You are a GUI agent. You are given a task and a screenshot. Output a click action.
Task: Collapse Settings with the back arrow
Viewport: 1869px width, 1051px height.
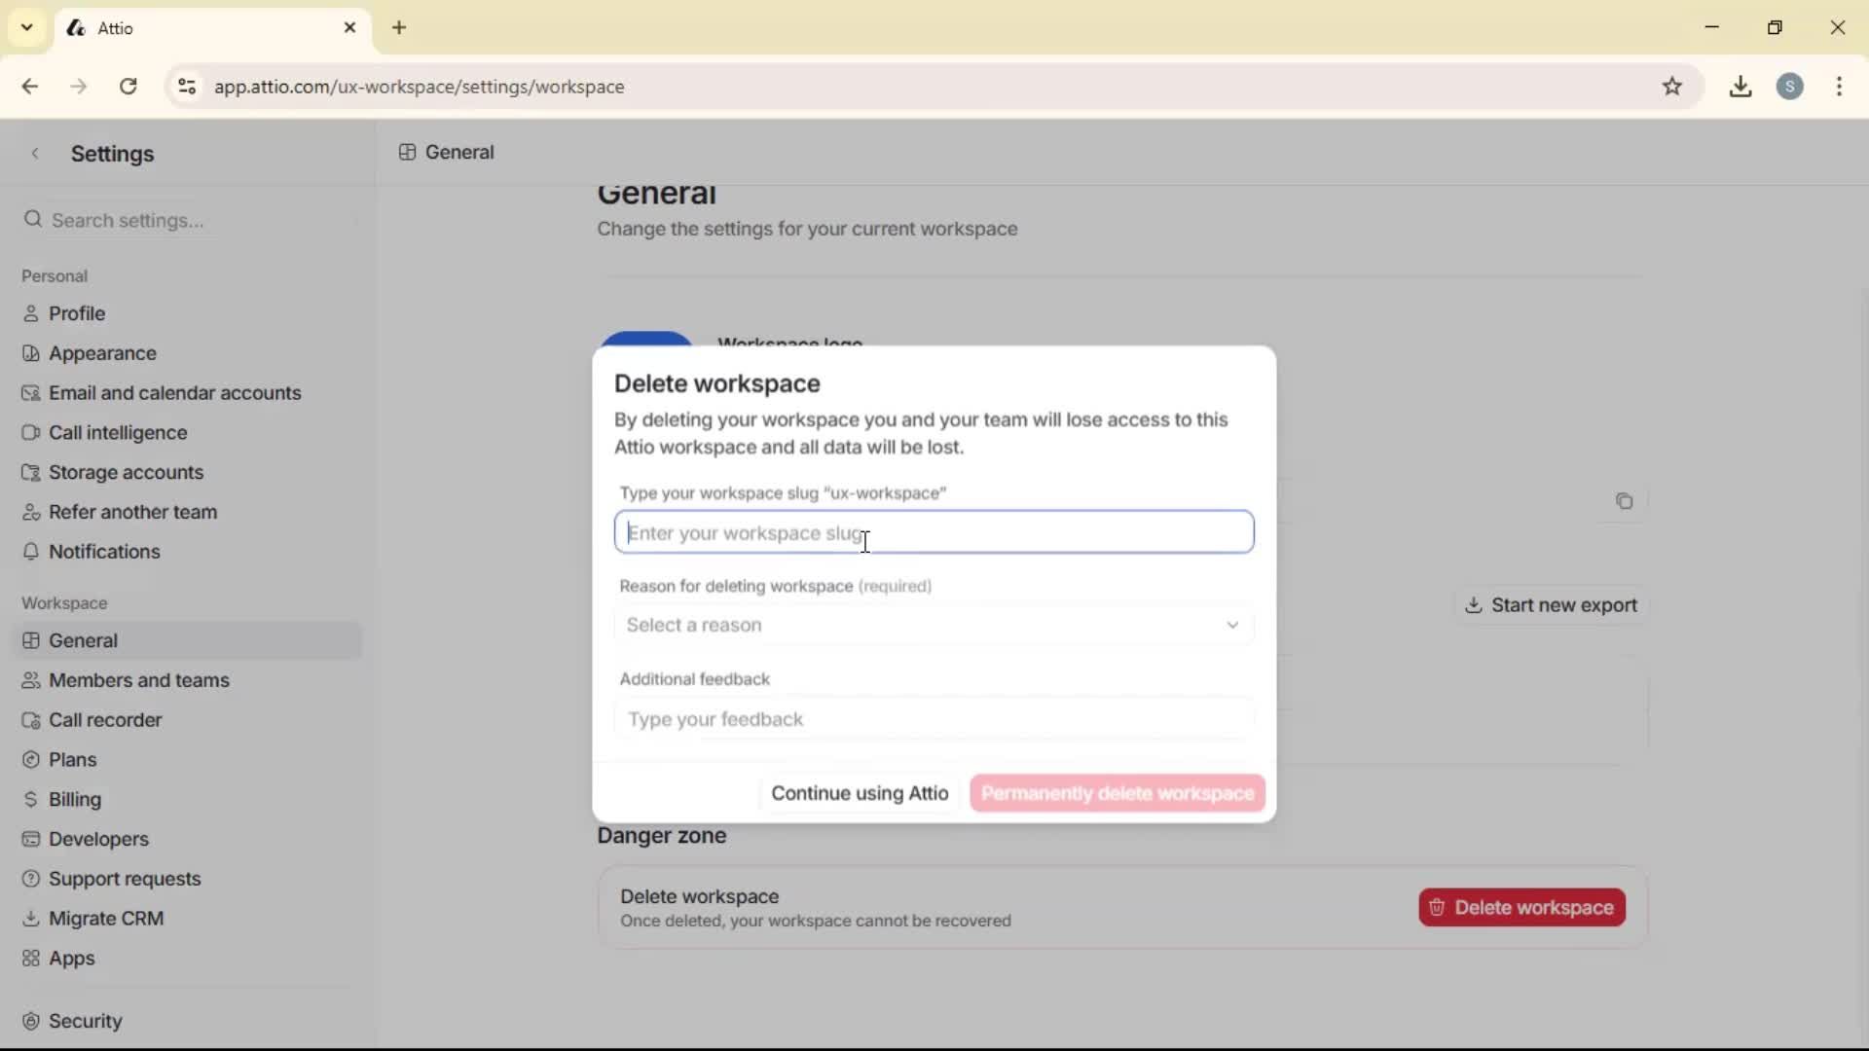tap(35, 153)
